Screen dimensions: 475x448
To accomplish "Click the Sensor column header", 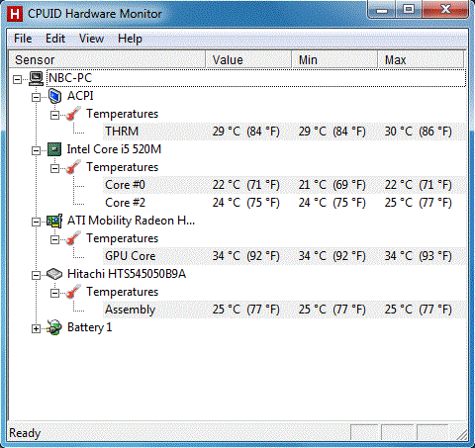I will [x=107, y=59].
